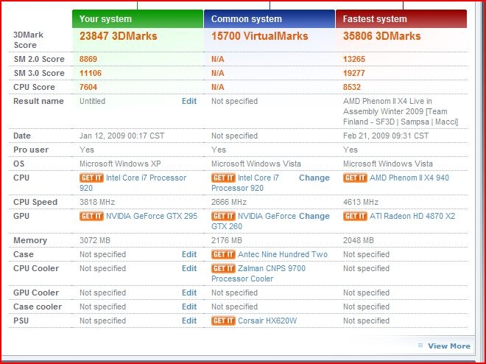
Task: Select the Common system column header
Action: (x=270, y=18)
